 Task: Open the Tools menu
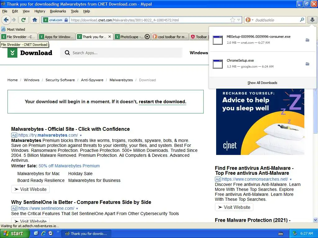click(75, 11)
